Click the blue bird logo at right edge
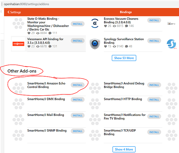This screenshot has height=153, width=179. pos(171,44)
